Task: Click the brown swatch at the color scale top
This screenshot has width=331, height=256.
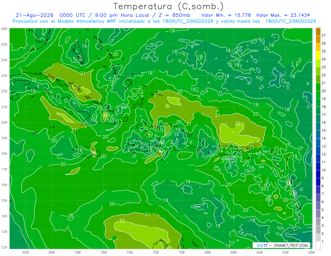Action: (318, 31)
